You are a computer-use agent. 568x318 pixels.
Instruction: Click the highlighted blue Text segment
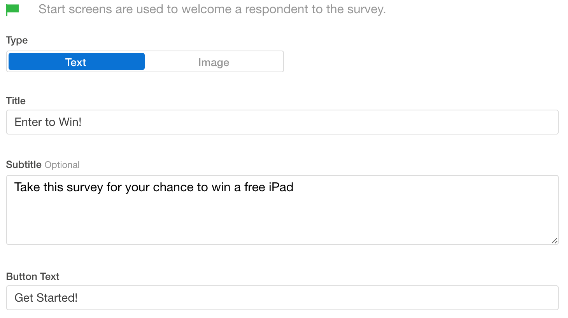point(75,62)
